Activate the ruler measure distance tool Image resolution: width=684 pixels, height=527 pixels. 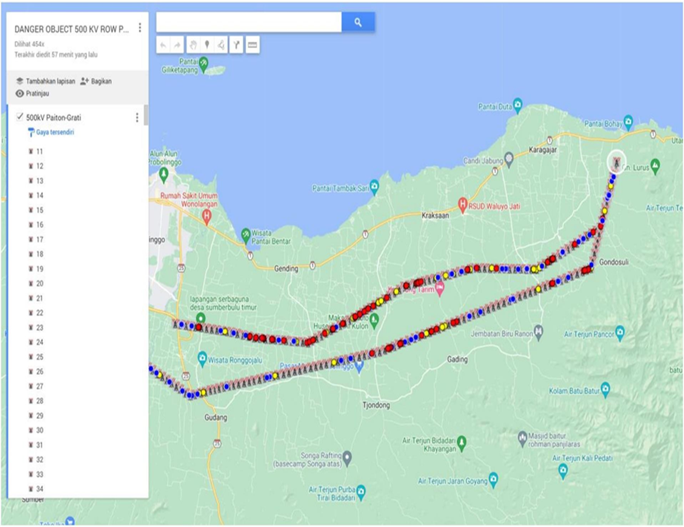[x=253, y=45]
